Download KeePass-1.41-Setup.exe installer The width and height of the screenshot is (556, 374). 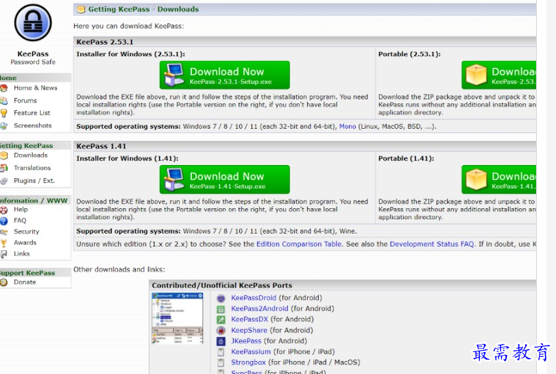[224, 179]
